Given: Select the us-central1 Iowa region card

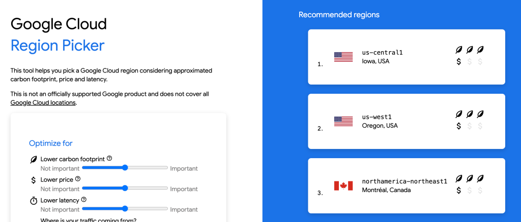Looking at the screenshot, I should 406,57.
